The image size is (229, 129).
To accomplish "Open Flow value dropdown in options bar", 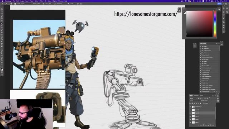I will pos(50,4).
